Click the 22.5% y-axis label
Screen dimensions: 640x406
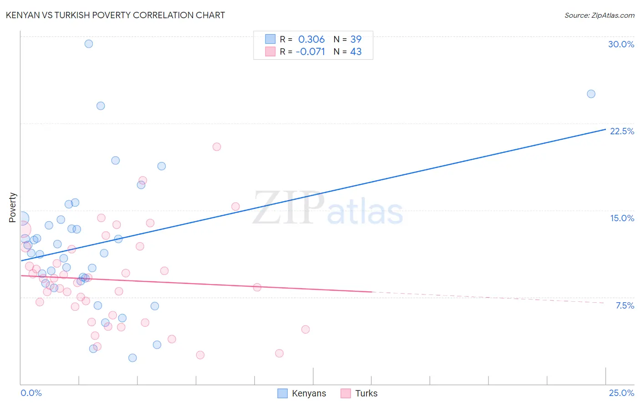click(622, 131)
